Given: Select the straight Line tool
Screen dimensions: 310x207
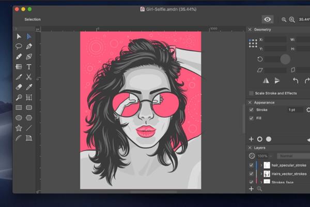Looking at the screenshot, I should coord(29,128).
